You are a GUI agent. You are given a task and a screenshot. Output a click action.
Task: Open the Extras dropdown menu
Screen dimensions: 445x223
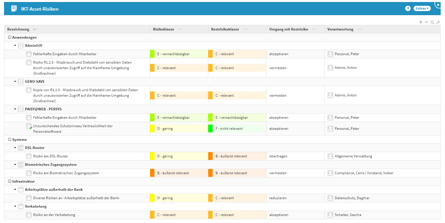(422, 8)
